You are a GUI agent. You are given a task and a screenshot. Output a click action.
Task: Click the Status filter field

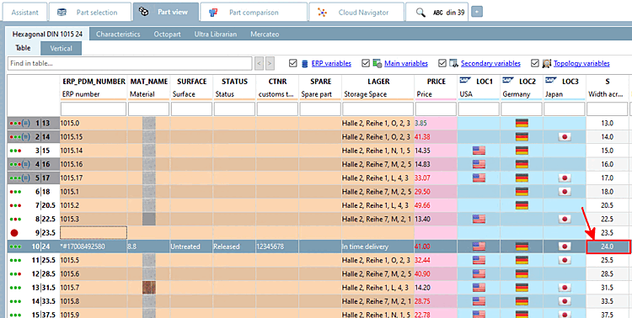click(234, 109)
